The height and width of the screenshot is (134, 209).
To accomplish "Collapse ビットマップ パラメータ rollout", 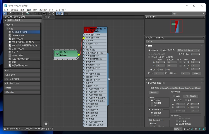I will click(174, 83).
